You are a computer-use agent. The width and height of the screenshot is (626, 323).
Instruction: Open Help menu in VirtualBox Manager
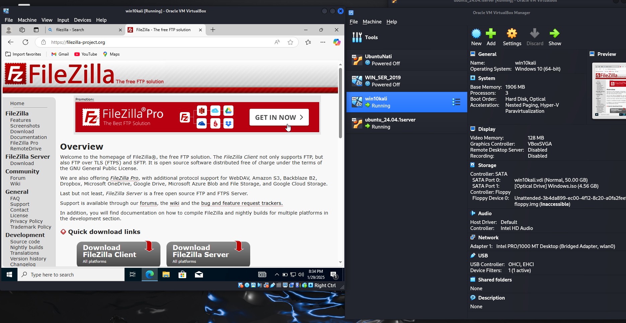(392, 22)
